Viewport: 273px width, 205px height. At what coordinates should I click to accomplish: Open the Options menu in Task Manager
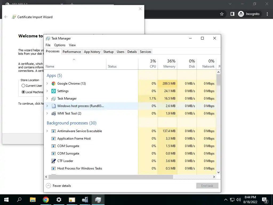[60, 45]
